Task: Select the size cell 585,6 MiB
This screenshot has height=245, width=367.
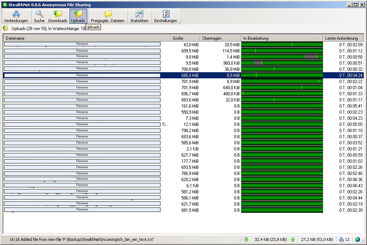Action: (x=190, y=143)
